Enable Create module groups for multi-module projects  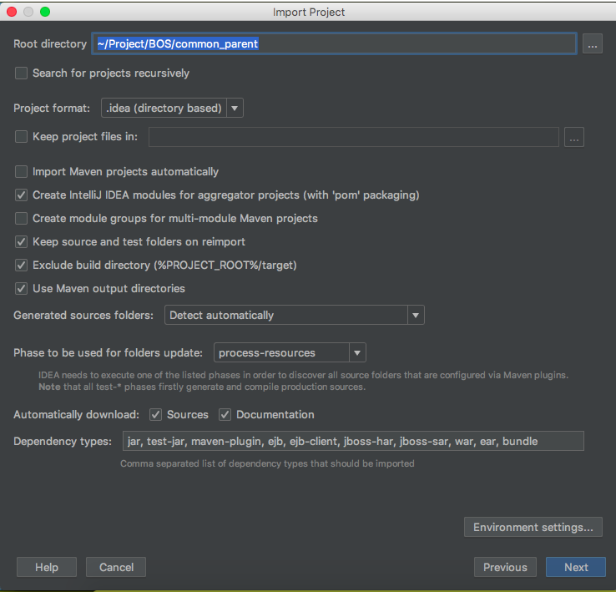[22, 219]
